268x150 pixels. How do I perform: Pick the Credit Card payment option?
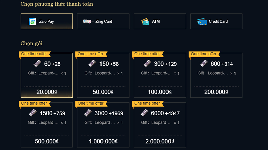[x=216, y=21]
